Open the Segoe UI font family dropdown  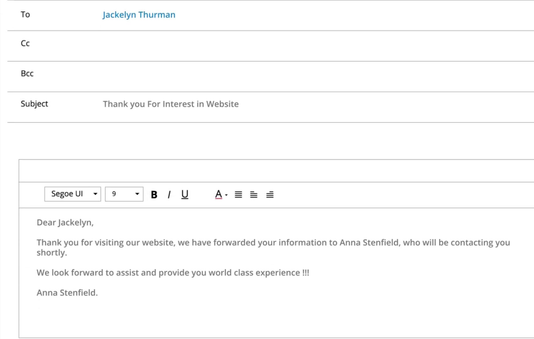(x=73, y=194)
